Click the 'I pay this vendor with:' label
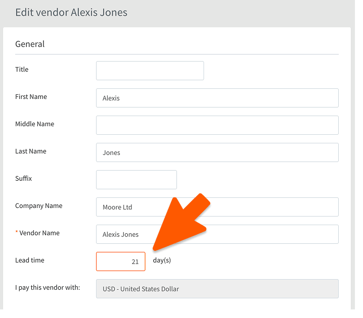 [48, 288]
